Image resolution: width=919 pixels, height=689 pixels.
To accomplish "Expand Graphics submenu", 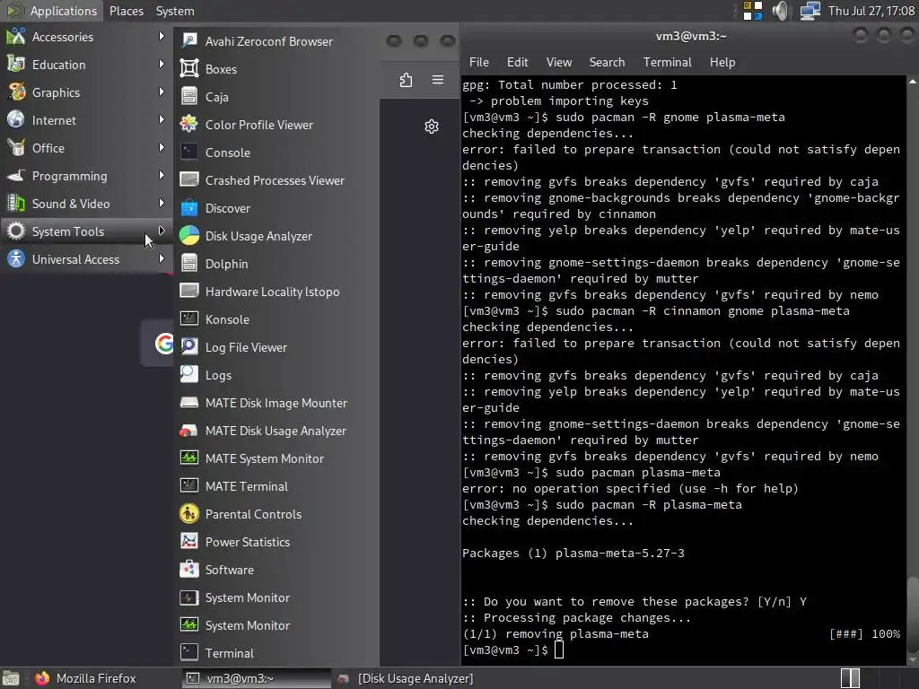I will click(x=86, y=92).
